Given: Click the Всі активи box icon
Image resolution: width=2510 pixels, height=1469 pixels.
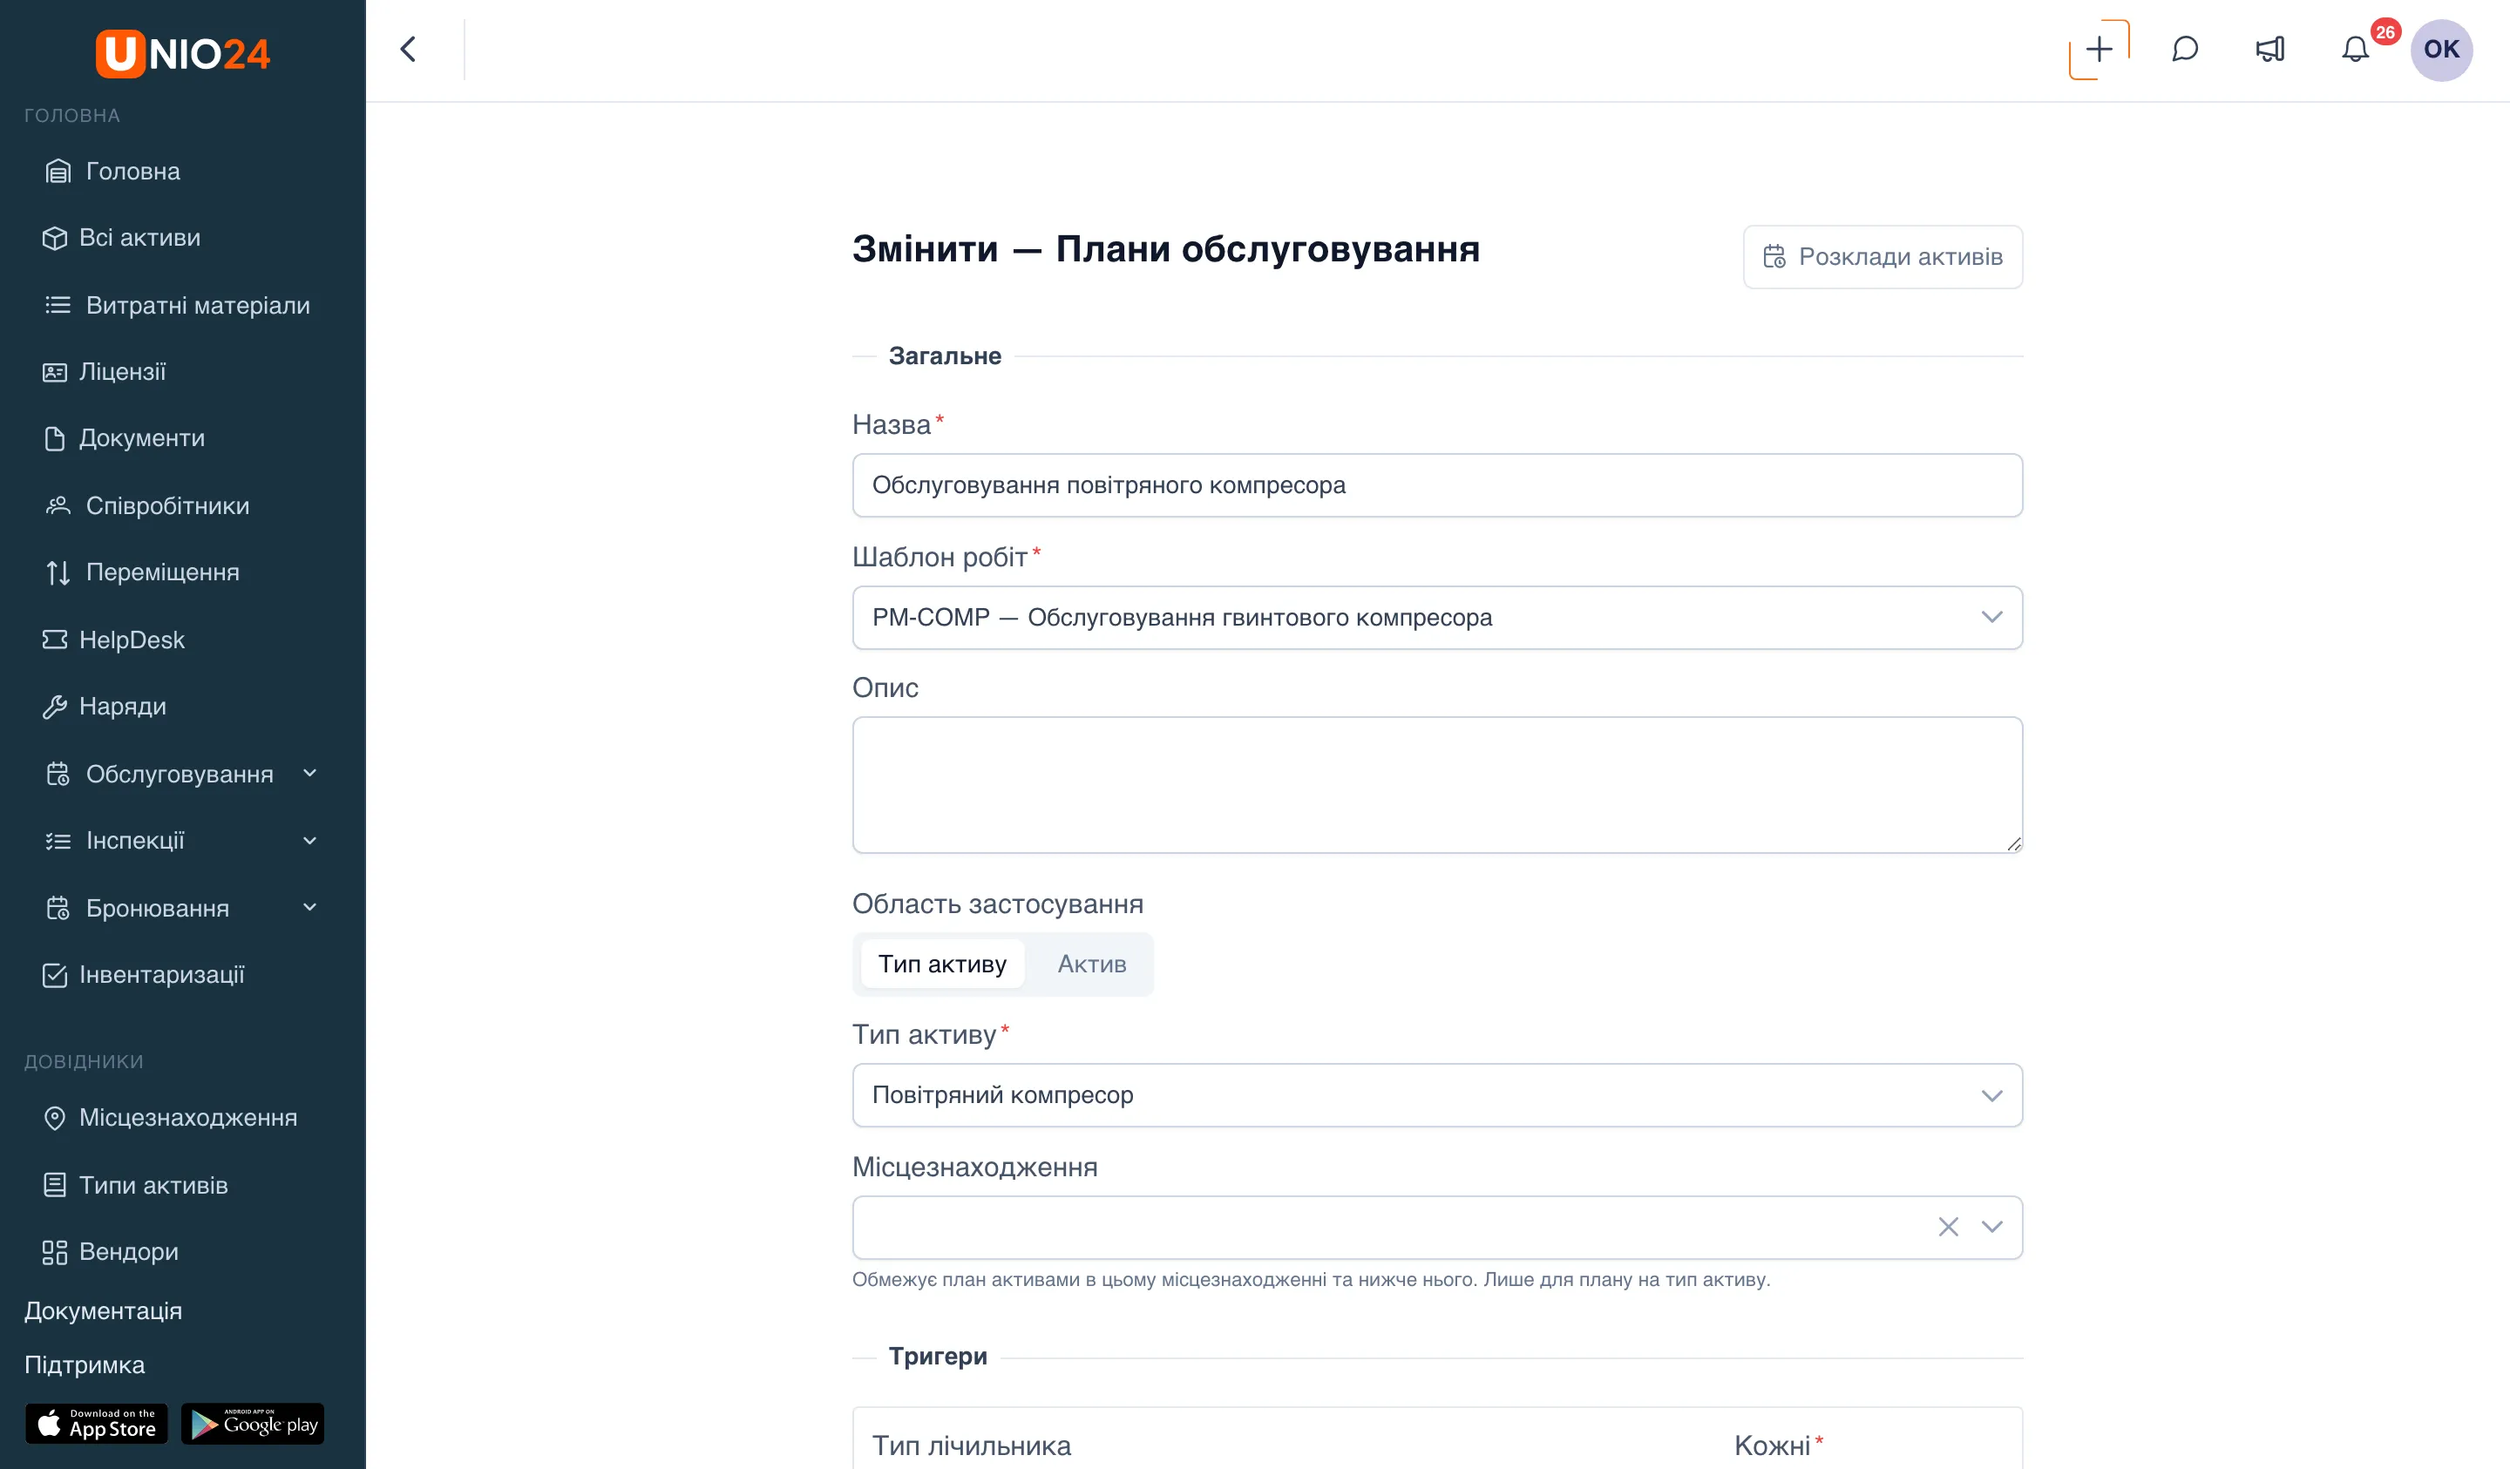Looking at the screenshot, I should click(x=55, y=238).
